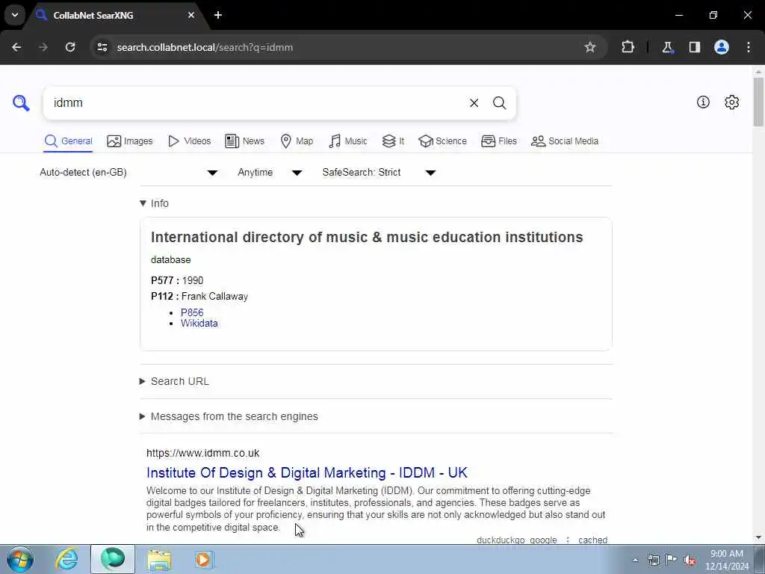Open Windows Explorer folder on taskbar

(x=159, y=559)
